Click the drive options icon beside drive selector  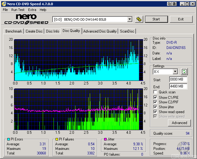139,19
